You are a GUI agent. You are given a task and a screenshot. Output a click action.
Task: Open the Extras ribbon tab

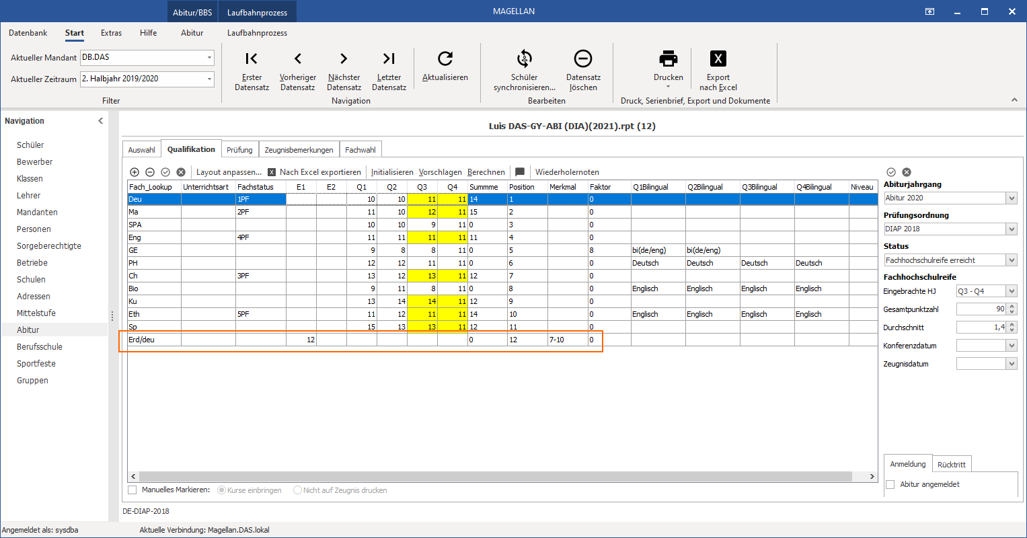pos(112,33)
